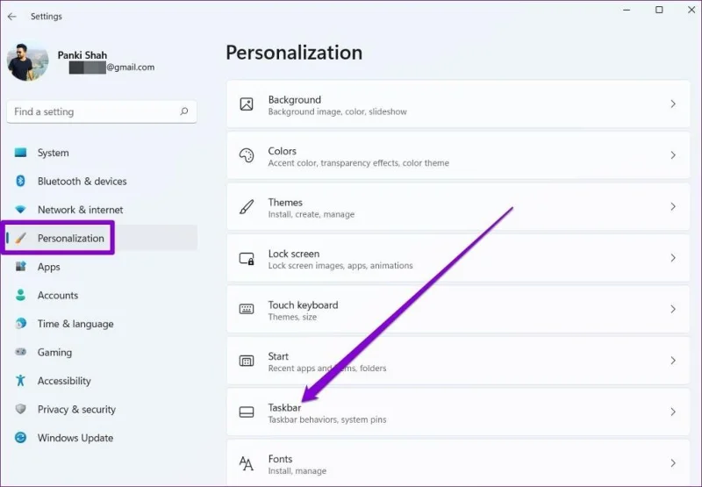This screenshot has height=487, width=702.
Task: Open Windows Update page
Action: click(102, 438)
